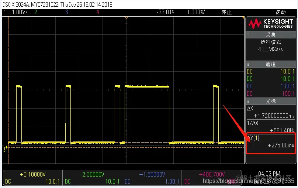Image resolution: width=298 pixels, height=188 pixels.
Task: Select channel 4 label in top bar
Action: tap(98, 12)
